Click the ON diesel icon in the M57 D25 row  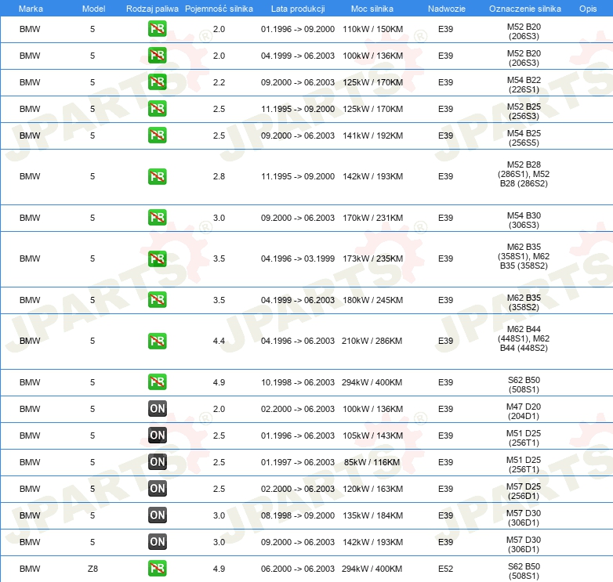[x=157, y=488]
